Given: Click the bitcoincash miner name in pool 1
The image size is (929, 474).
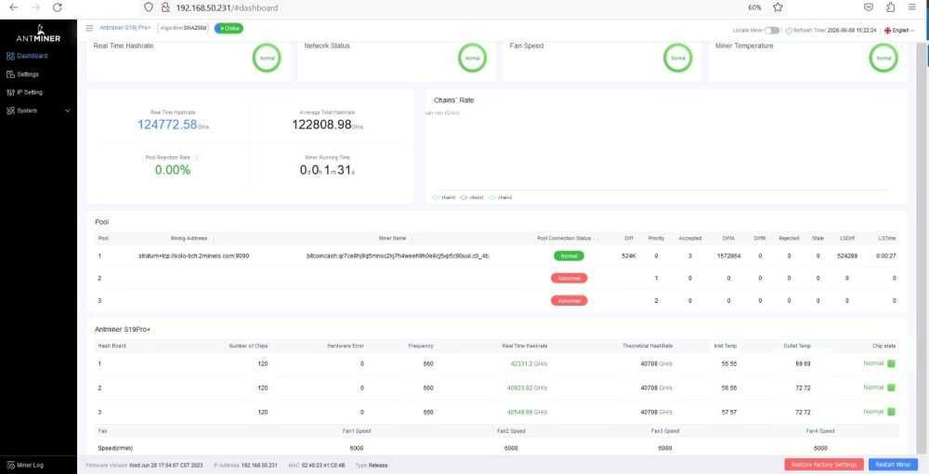Looking at the screenshot, I should pyautogui.click(x=398, y=256).
